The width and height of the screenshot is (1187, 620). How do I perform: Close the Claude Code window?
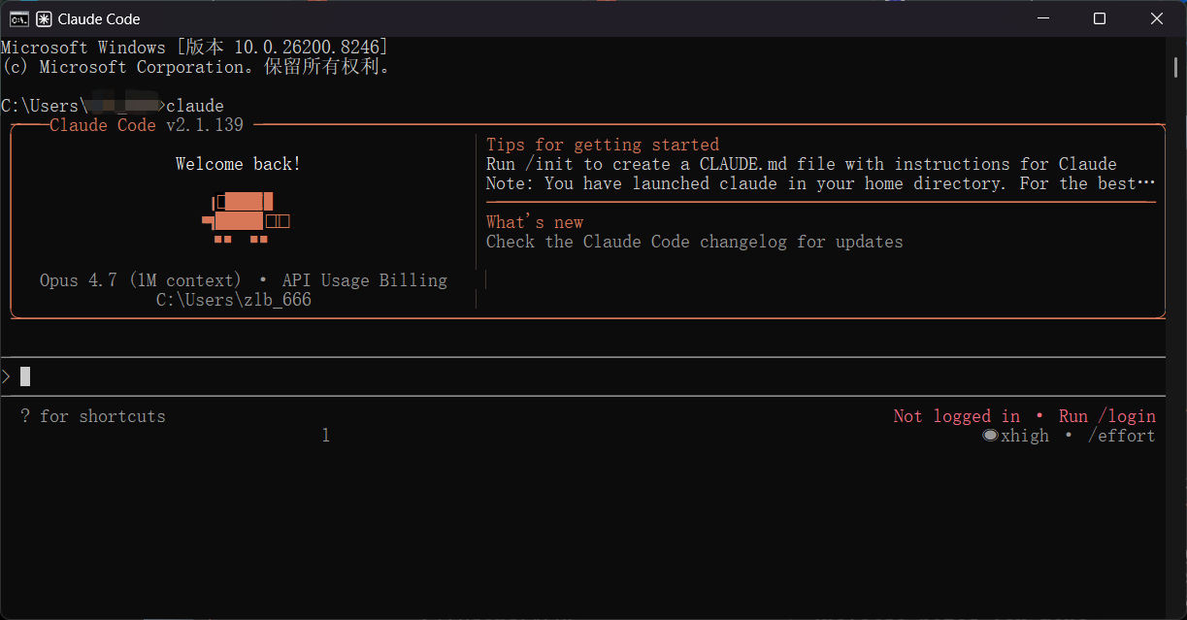1157,18
